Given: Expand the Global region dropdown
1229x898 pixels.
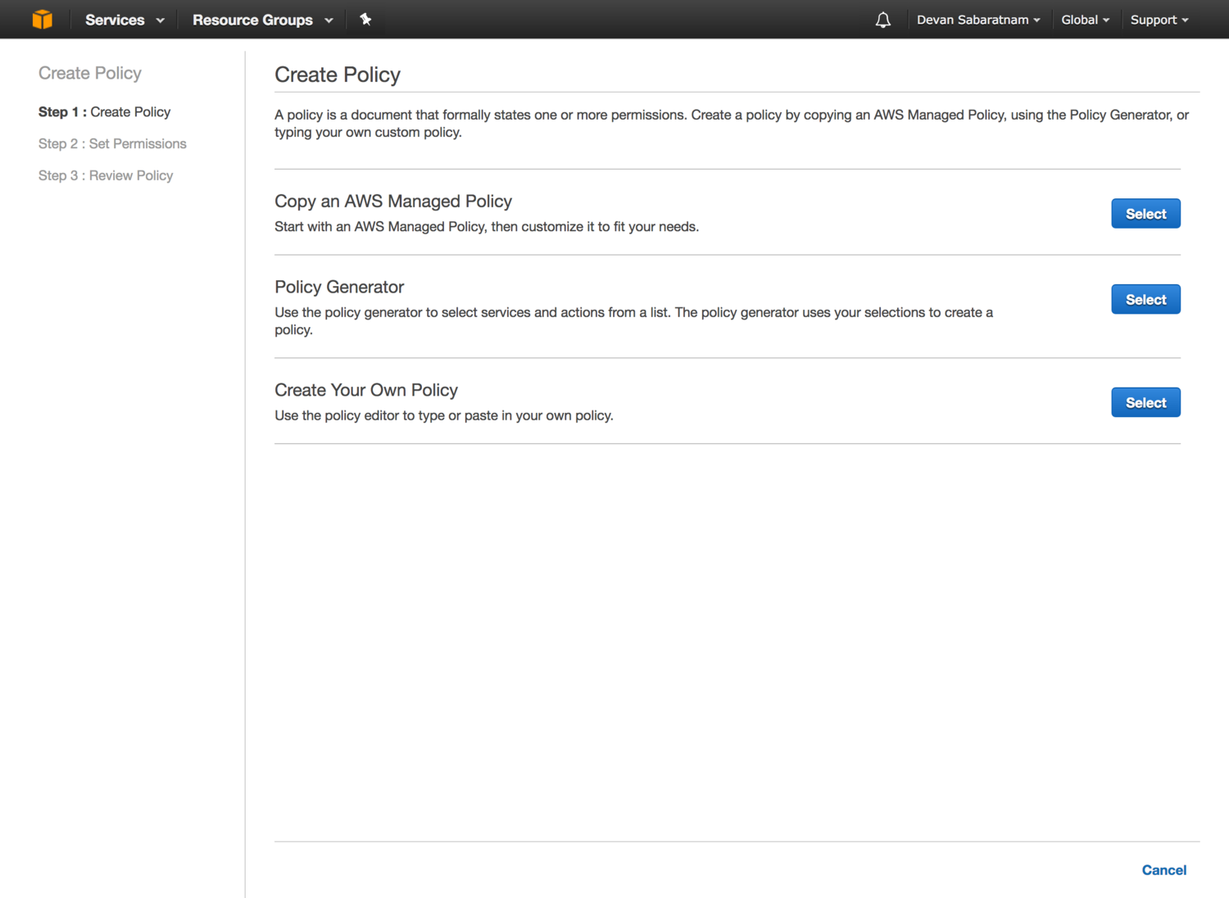Looking at the screenshot, I should (x=1085, y=20).
